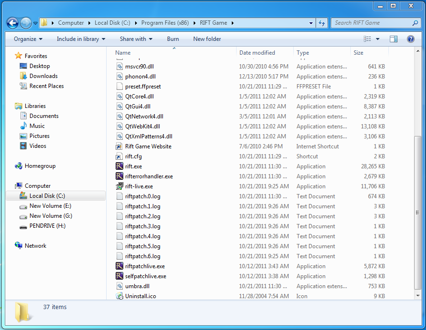This screenshot has height=330, width=426.
Task: Select the msvcr90.dll file icon
Action: [119, 66]
